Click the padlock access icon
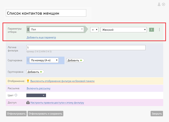 pyautogui.click(x=28, y=102)
